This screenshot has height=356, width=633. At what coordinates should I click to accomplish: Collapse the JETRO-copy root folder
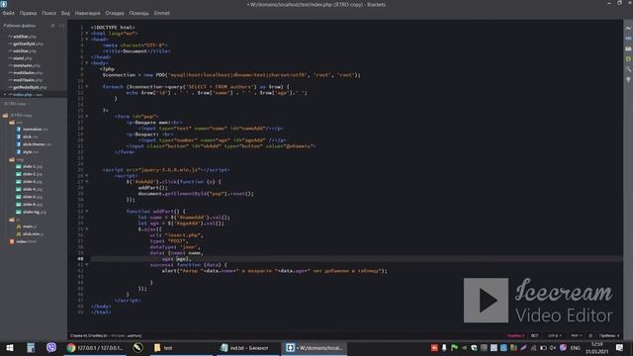tap(5, 115)
